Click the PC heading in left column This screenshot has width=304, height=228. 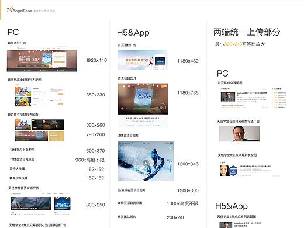pyautogui.click(x=13, y=32)
